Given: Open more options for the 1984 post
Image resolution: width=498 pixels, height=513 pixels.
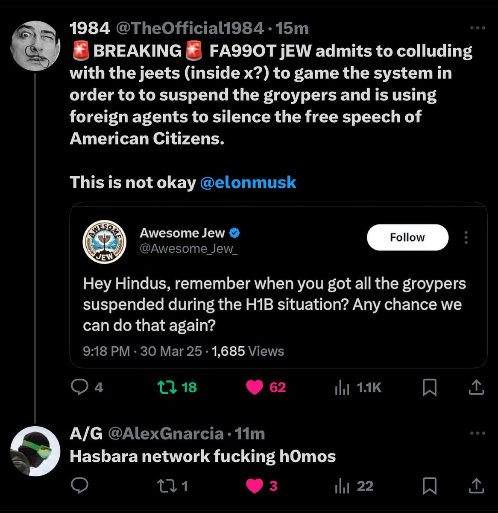Looking at the screenshot, I should 477,29.
